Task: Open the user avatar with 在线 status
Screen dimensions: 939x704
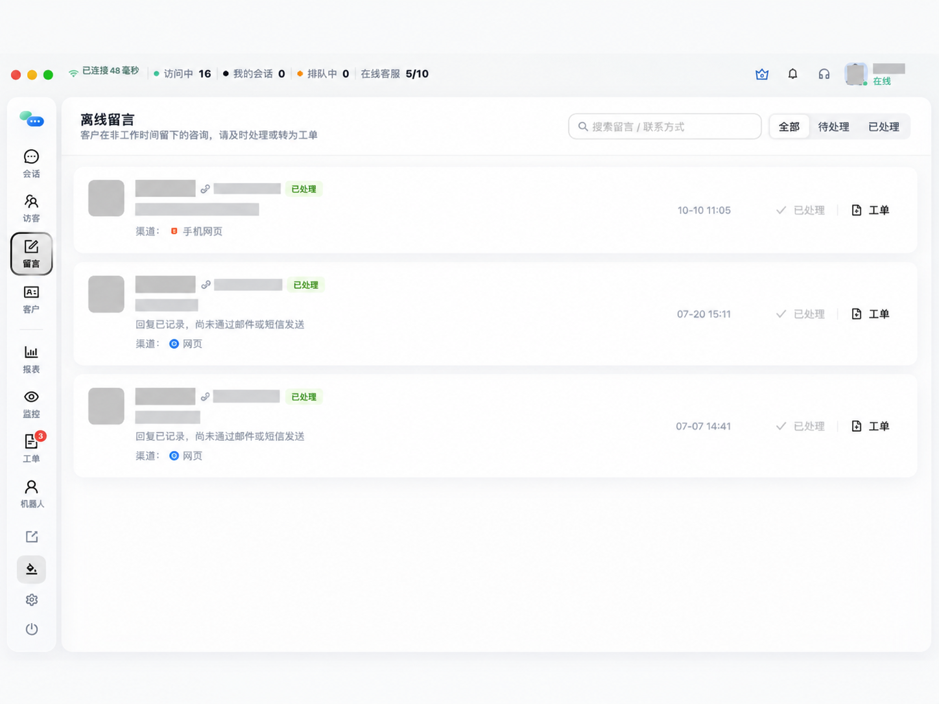Action: tap(856, 75)
